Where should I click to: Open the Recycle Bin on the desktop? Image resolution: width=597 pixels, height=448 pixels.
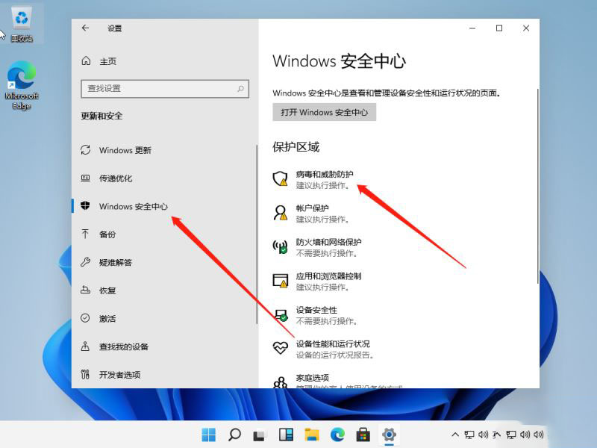point(20,22)
